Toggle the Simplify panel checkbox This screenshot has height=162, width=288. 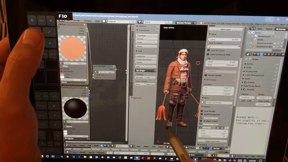(x=244, y=90)
